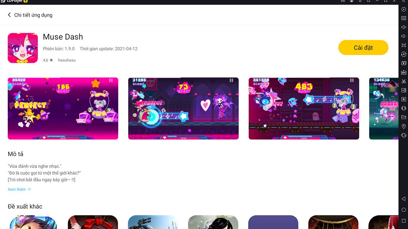Open LDPlayer settings hexagon icon in sidebar

coord(404,9)
